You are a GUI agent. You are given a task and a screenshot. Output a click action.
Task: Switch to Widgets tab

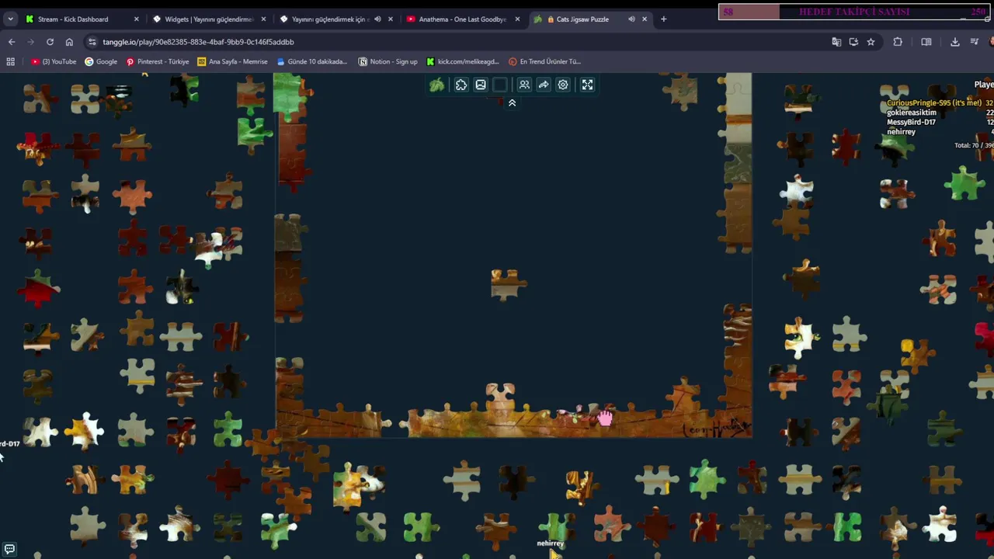click(x=209, y=19)
